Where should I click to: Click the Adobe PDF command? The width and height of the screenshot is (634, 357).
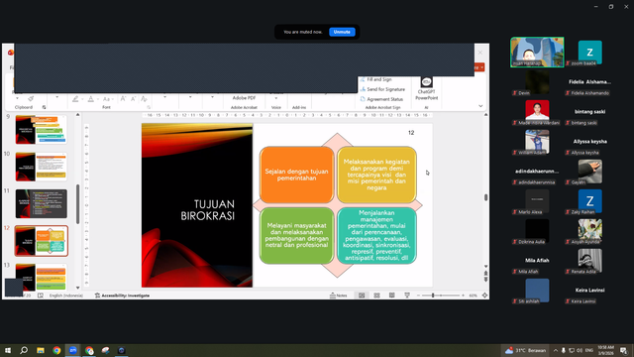pyautogui.click(x=244, y=97)
